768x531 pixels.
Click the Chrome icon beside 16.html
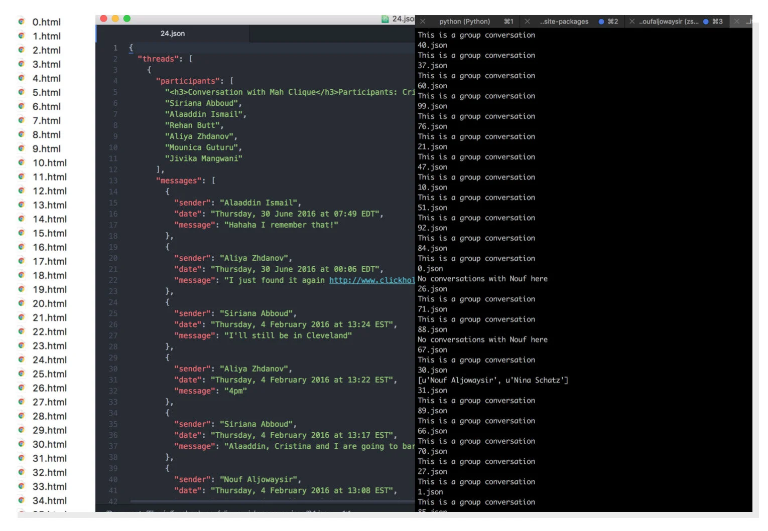click(x=22, y=247)
